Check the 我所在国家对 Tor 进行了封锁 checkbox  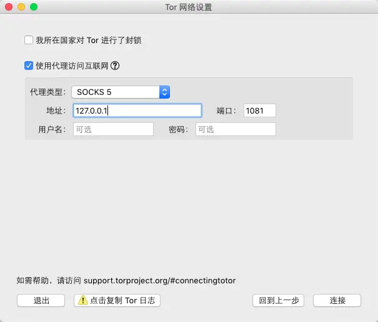click(29, 40)
